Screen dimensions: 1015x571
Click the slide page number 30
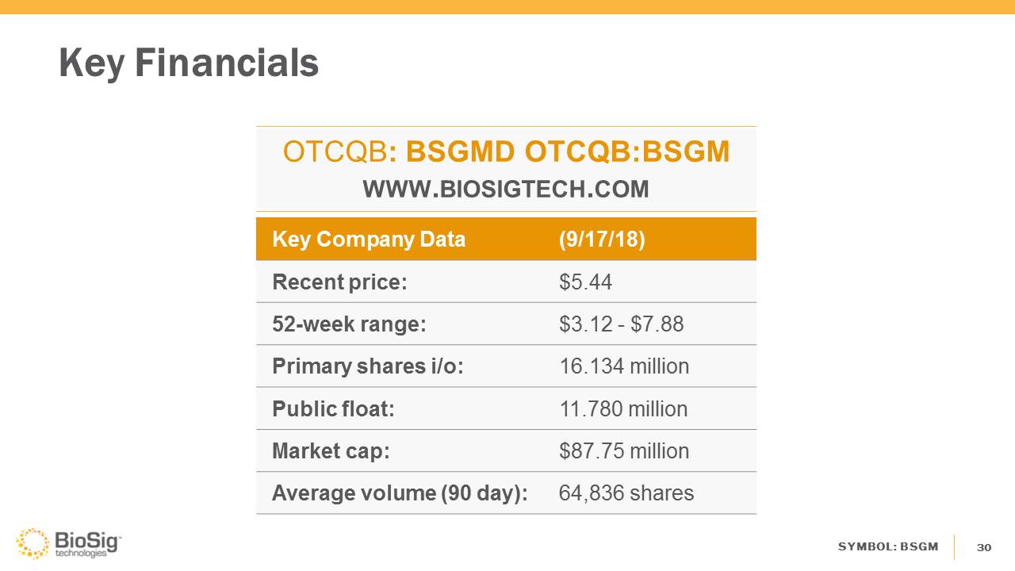tap(984, 548)
